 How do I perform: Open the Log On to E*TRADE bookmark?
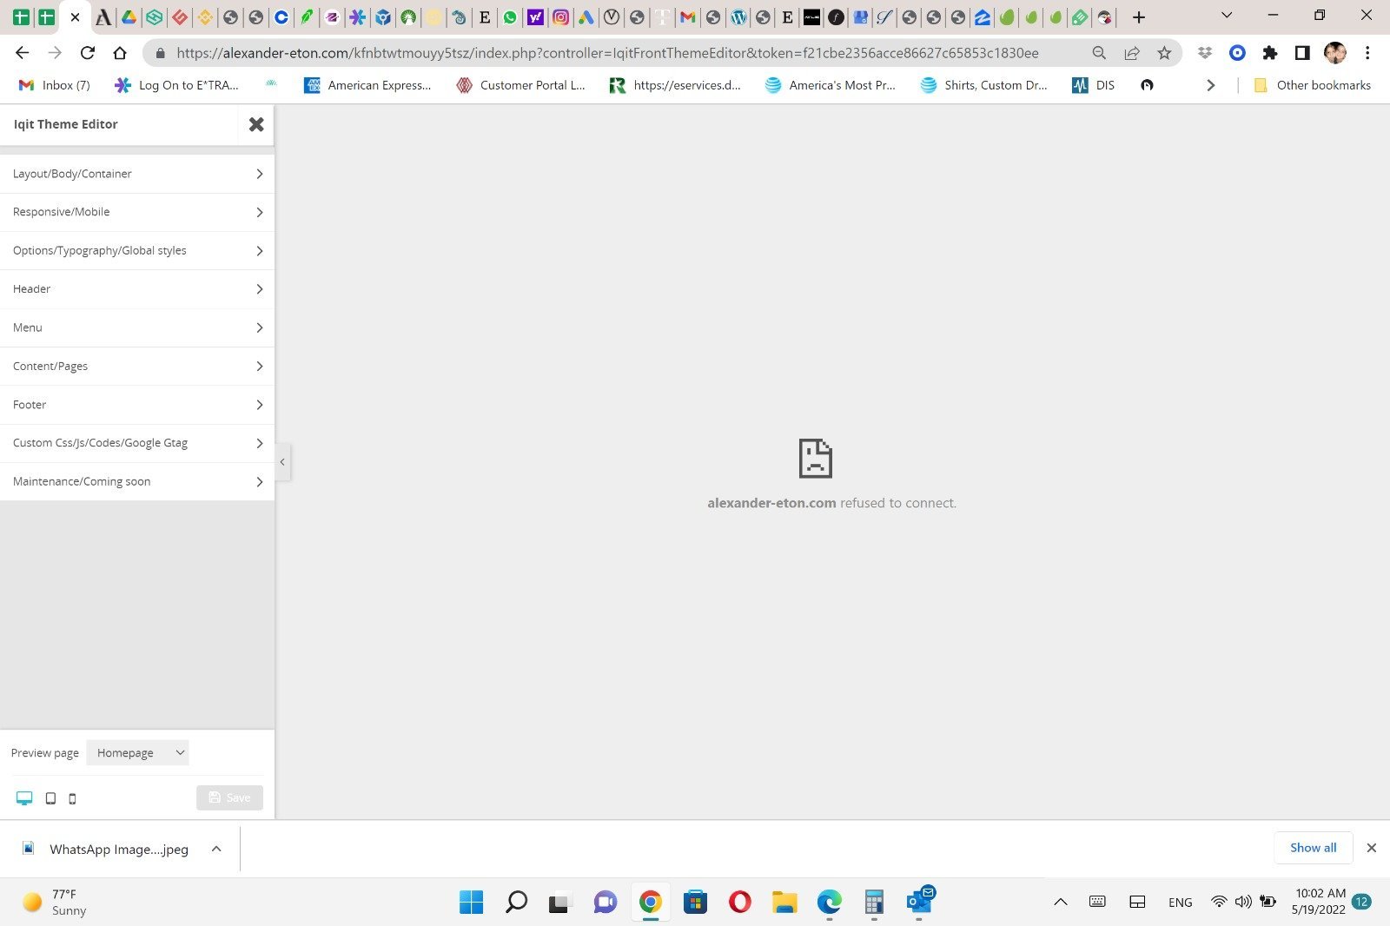pos(177,85)
